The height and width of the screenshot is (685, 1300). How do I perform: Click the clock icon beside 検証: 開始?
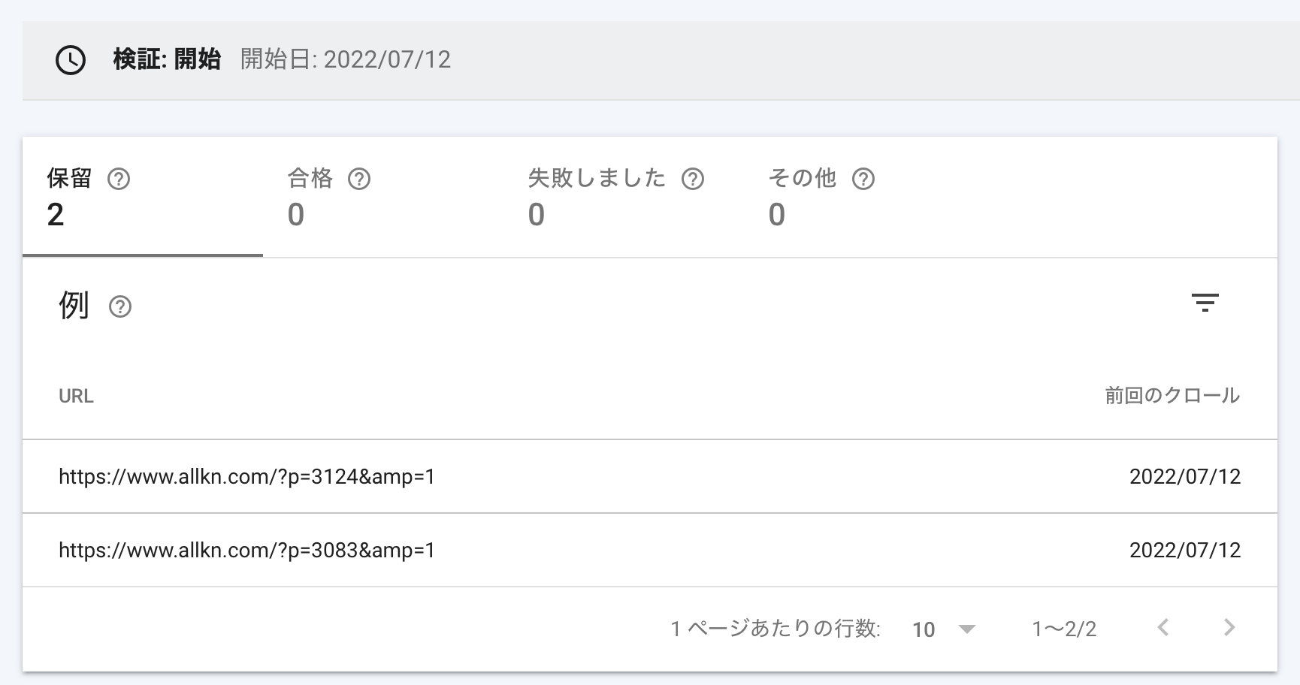[x=71, y=60]
